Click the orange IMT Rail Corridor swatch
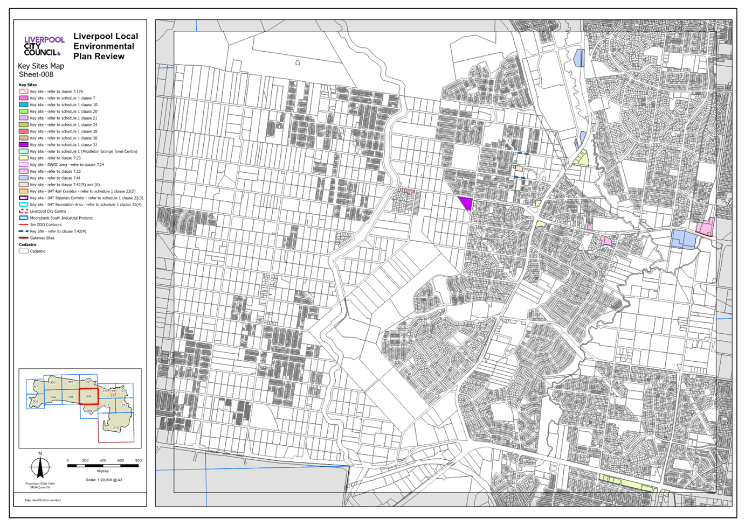Screen dimensions: 745x526 point(23,191)
